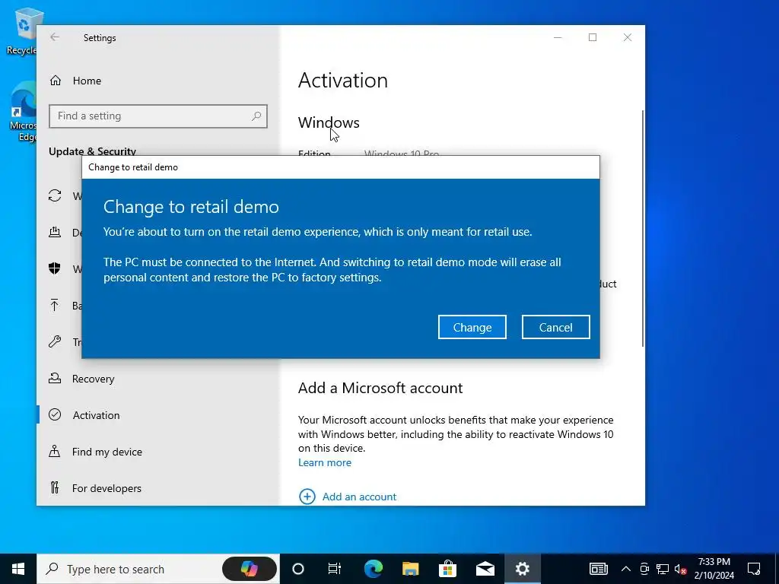This screenshot has height=584, width=779.
Task: Launch Microsoft Edge from taskbar
Action: (x=373, y=569)
